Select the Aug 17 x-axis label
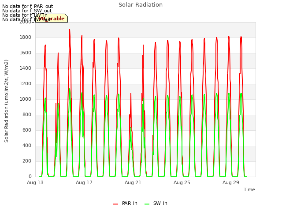This screenshot has height=212, width=282. (84, 182)
